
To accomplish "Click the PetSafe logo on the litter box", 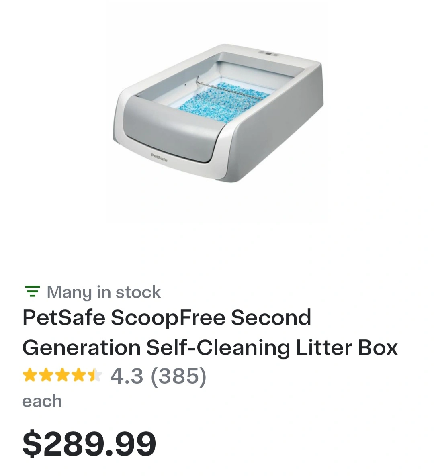I will 159,157.
